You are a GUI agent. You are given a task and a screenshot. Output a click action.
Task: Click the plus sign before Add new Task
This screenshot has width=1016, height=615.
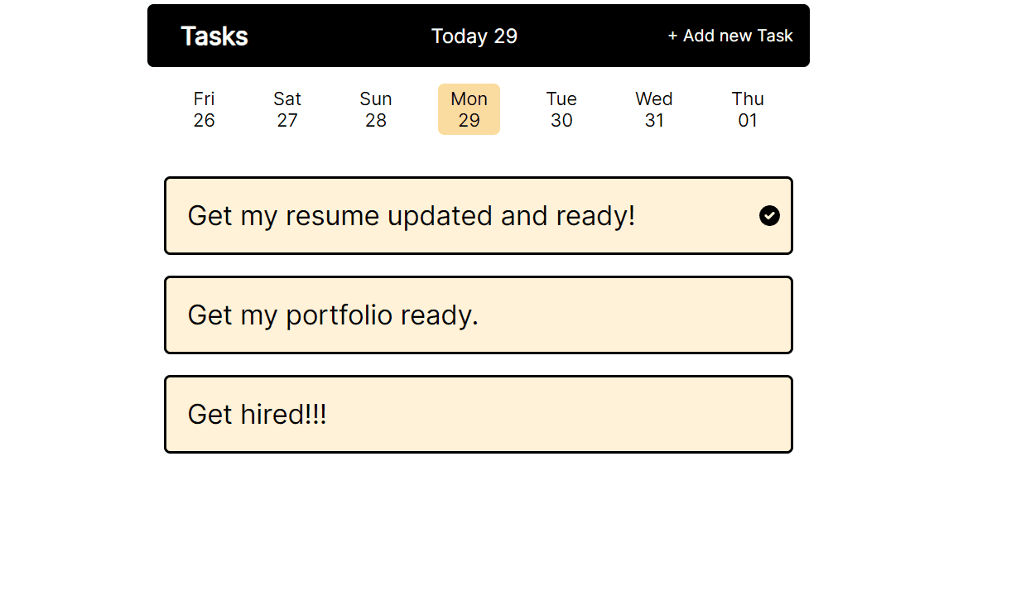tap(672, 36)
